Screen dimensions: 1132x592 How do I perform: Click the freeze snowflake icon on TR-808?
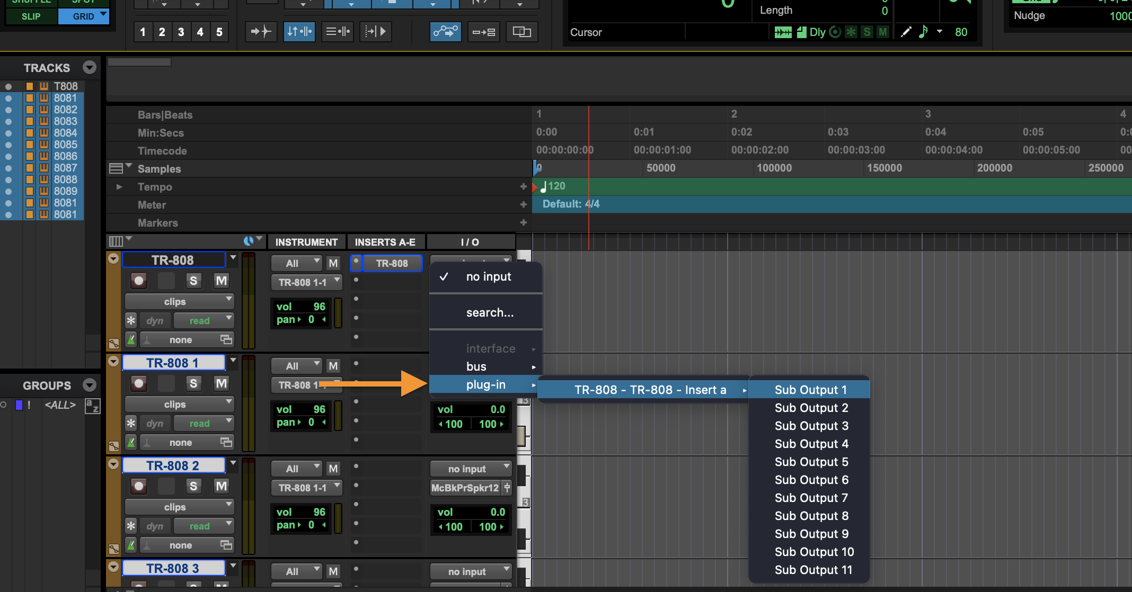(x=131, y=320)
